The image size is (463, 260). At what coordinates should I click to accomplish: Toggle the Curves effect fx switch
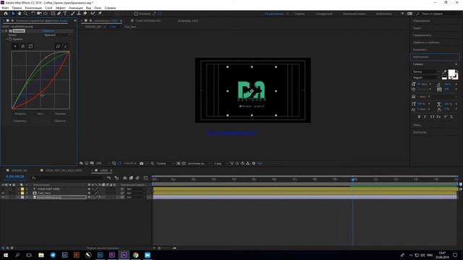[x=7, y=30]
